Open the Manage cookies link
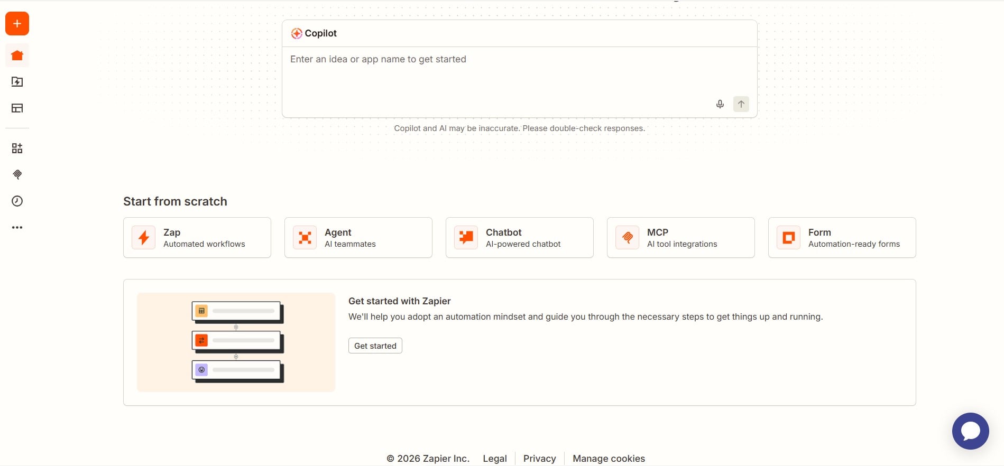Screen dimensions: 1004x466 (609, 459)
